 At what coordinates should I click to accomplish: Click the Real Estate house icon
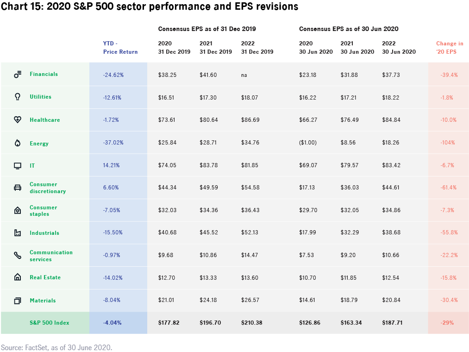click(18, 277)
